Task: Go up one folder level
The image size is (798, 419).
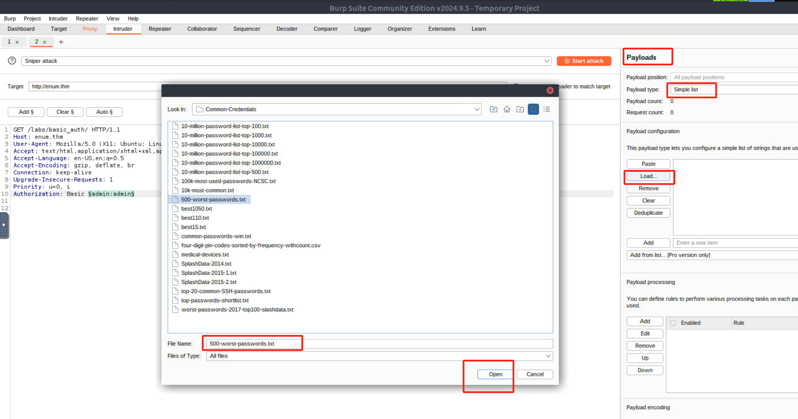Action: 493,109
